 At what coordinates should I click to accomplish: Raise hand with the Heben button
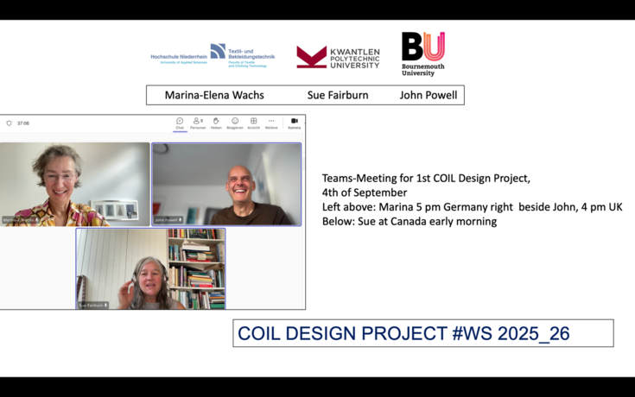click(x=216, y=123)
